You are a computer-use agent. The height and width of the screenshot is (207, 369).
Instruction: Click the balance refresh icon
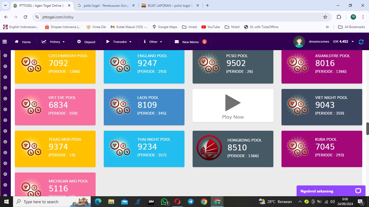(x=361, y=42)
